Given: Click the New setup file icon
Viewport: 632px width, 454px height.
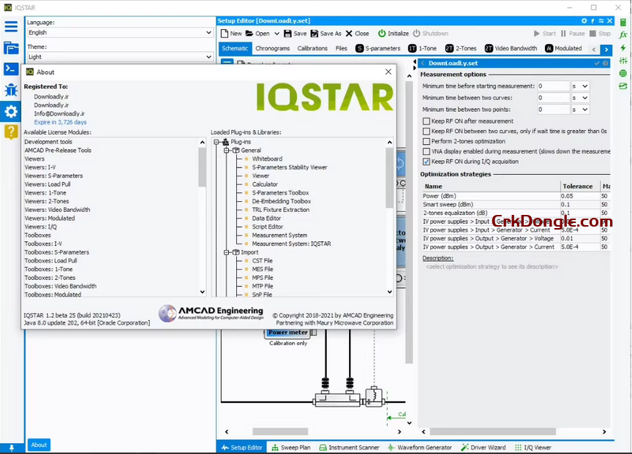Looking at the screenshot, I should [x=225, y=34].
